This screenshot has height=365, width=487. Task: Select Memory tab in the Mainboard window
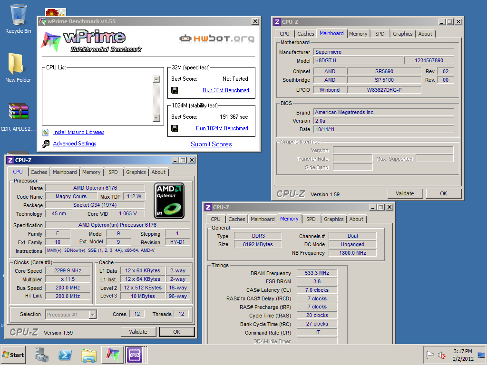coord(358,34)
